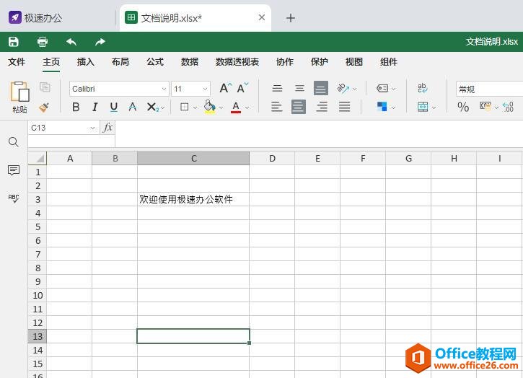This screenshot has width=523, height=378.
Task: Click the copy icon
Action: point(45,87)
